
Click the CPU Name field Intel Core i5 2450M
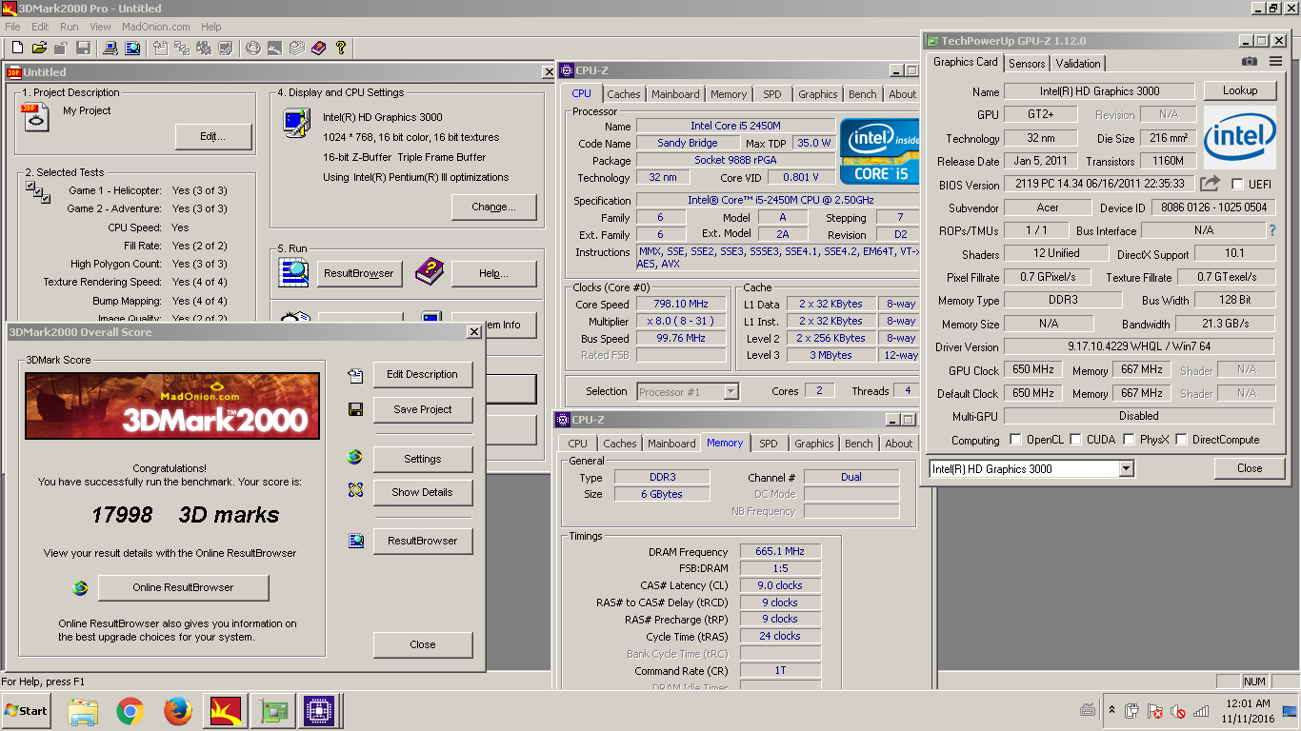[x=735, y=126]
